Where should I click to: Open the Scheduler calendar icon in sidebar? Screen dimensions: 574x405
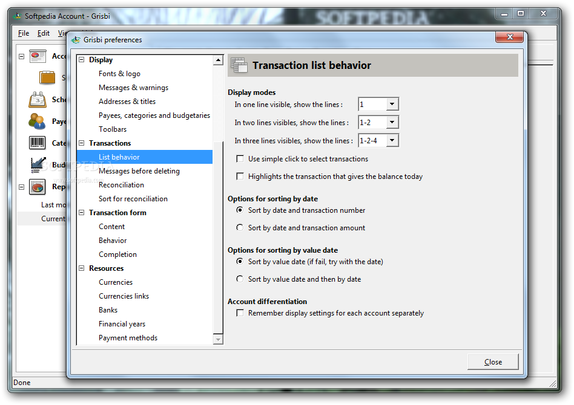(38, 100)
